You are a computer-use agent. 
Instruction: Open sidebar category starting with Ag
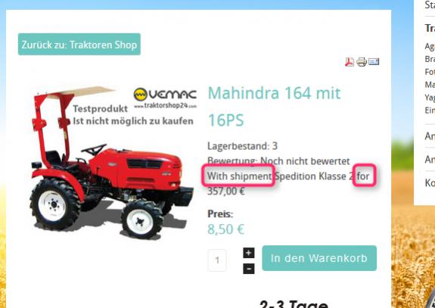tap(430, 46)
